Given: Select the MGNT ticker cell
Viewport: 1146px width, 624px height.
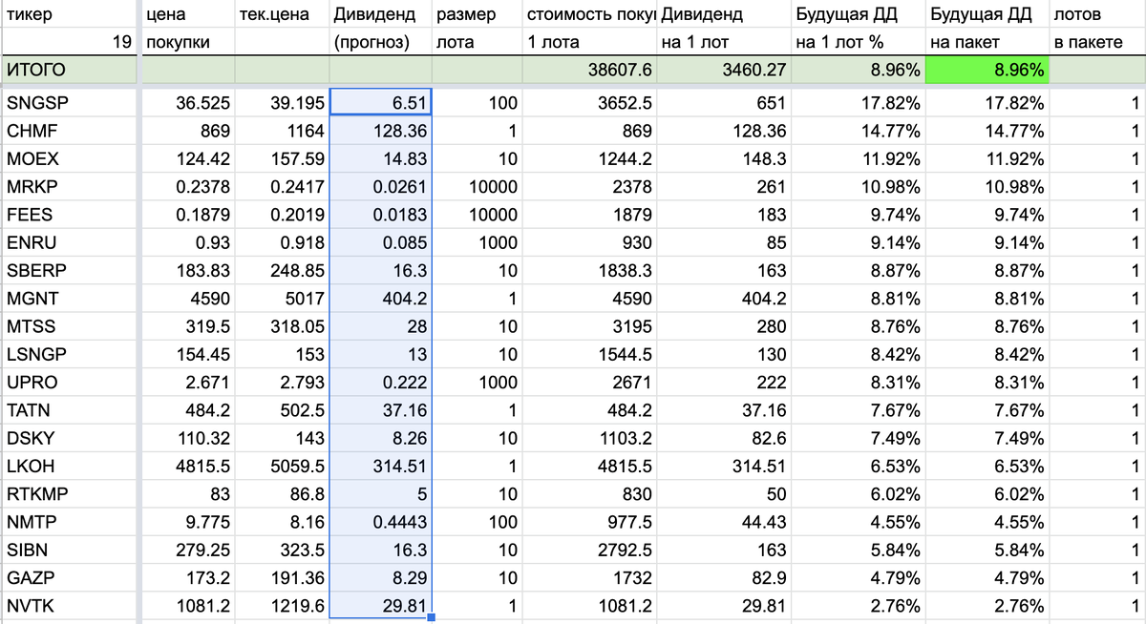Looking at the screenshot, I should [x=69, y=298].
